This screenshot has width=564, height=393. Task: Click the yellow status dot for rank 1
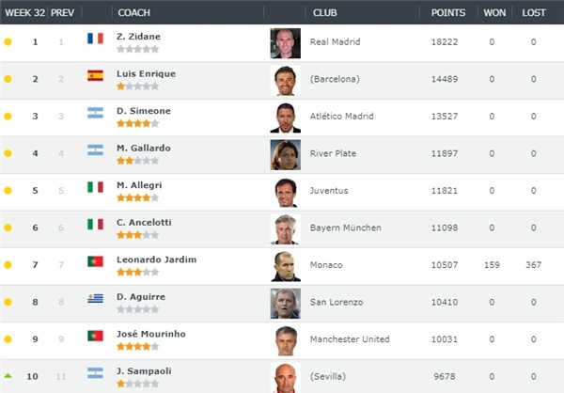tap(8, 41)
